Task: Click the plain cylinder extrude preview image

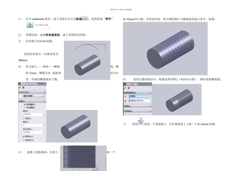Action: pos(87,60)
